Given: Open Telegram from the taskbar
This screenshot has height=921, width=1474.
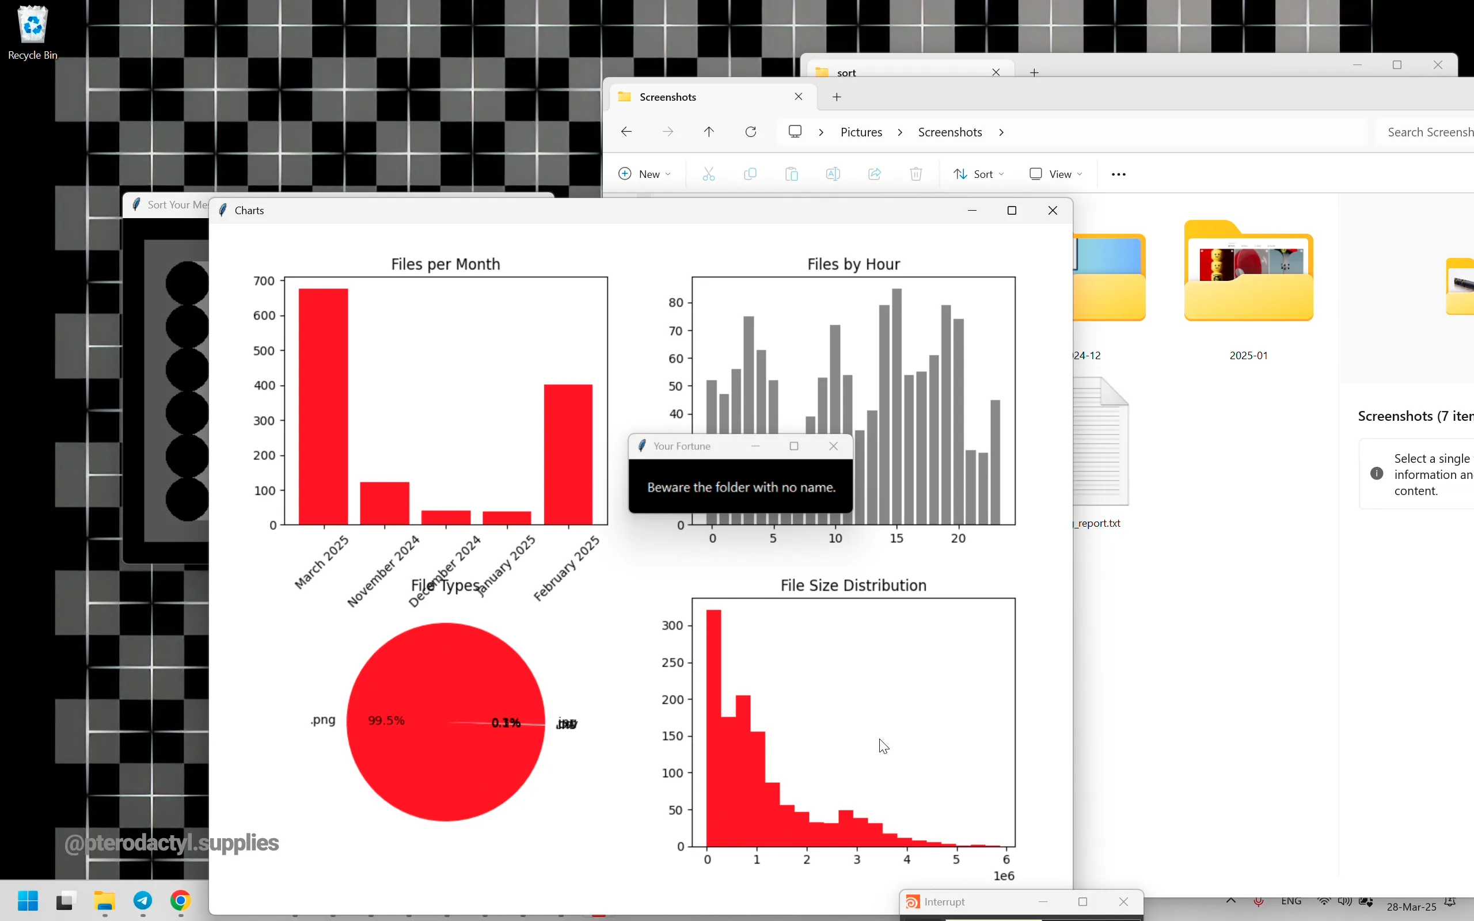Looking at the screenshot, I should click(x=143, y=900).
